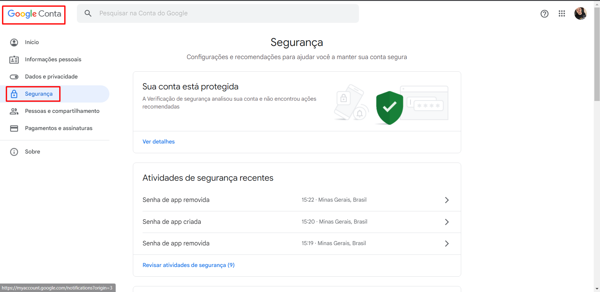600x292 pixels.
Task: Click the profile avatar picture
Action: point(580,13)
